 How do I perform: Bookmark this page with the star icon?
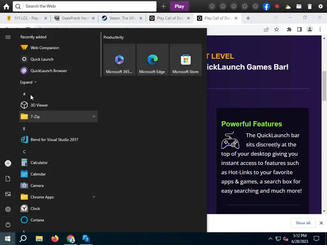pyautogui.click(x=277, y=30)
